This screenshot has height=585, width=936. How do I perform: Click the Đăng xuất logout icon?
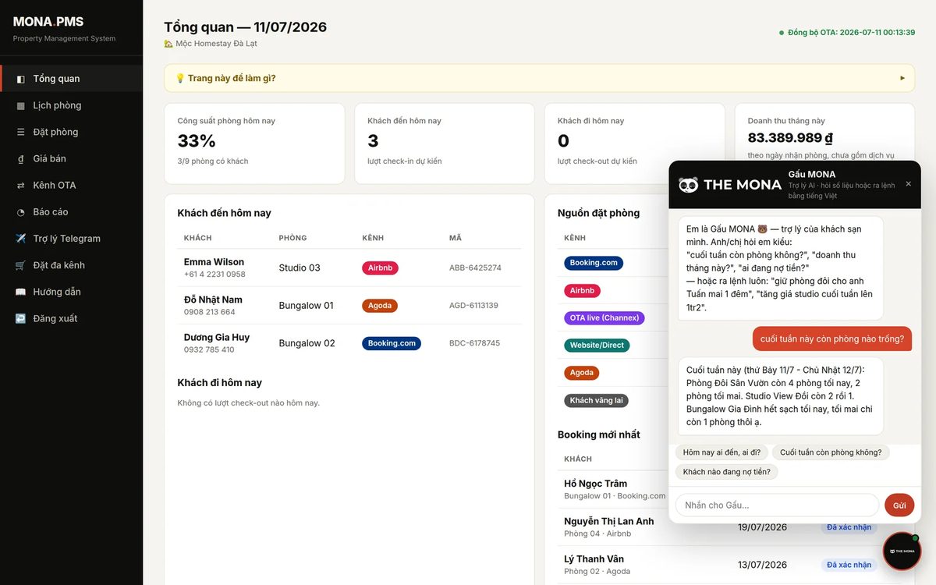tap(20, 318)
